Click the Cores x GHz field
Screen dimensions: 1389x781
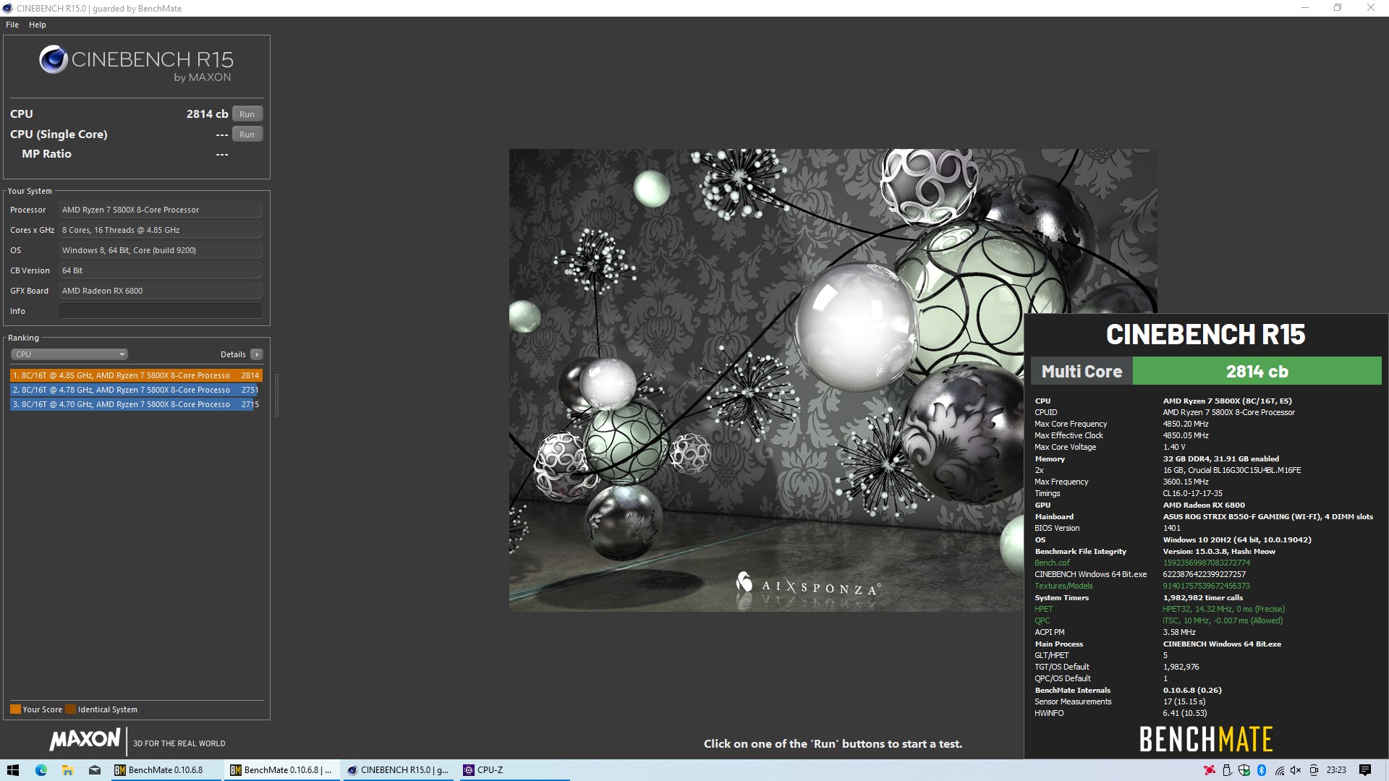(161, 230)
